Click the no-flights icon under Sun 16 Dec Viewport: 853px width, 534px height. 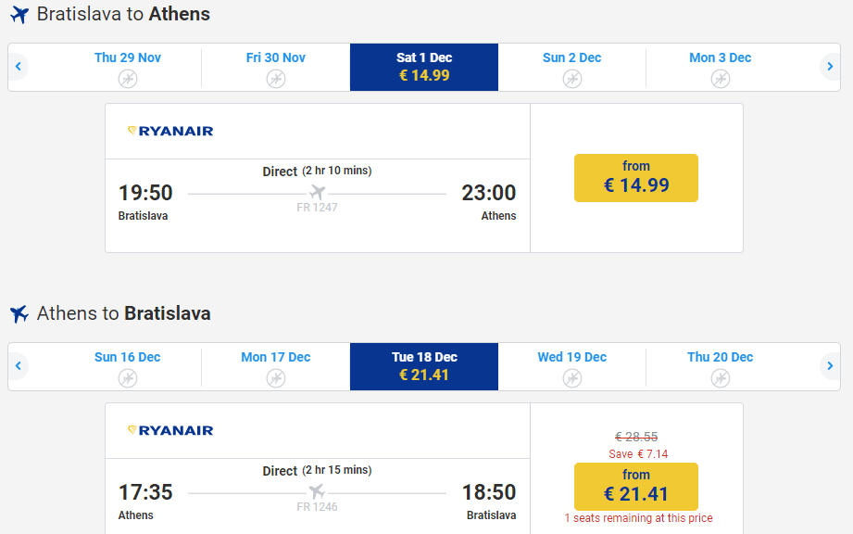coord(128,378)
